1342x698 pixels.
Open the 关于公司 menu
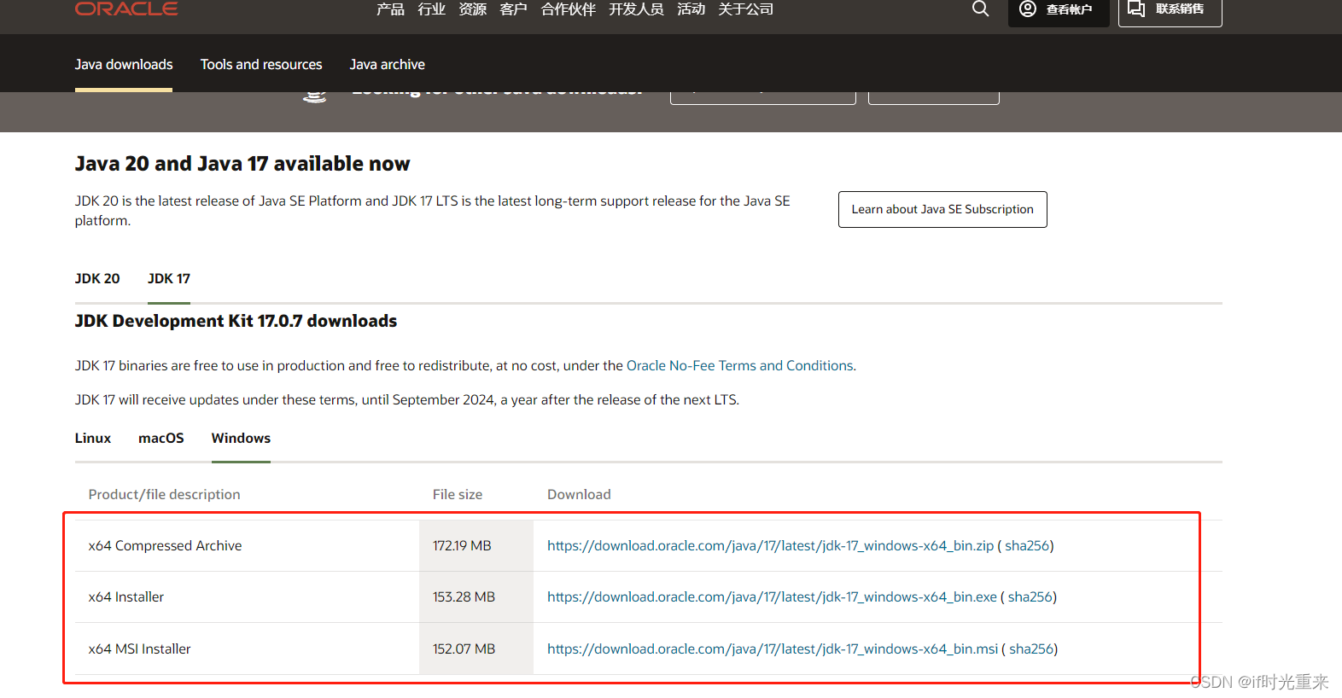(x=745, y=9)
